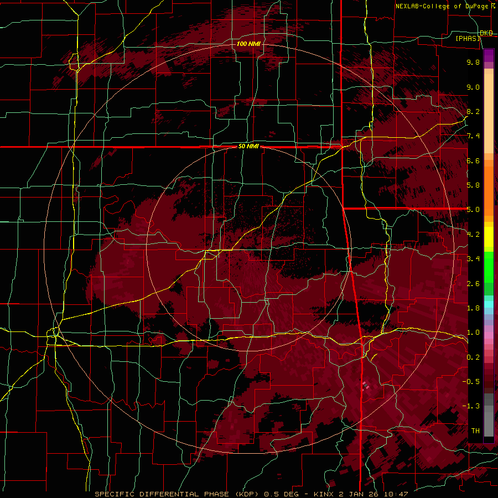The width and height of the screenshot is (498, 498).
Task: Click the 0.2 value on the scale
Action: (x=473, y=357)
